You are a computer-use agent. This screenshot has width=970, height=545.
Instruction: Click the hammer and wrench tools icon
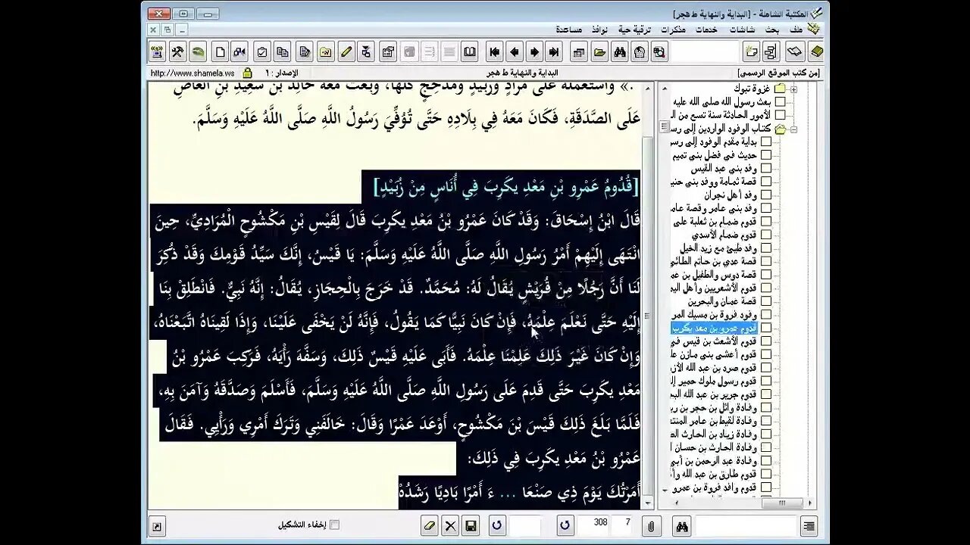click(177, 52)
